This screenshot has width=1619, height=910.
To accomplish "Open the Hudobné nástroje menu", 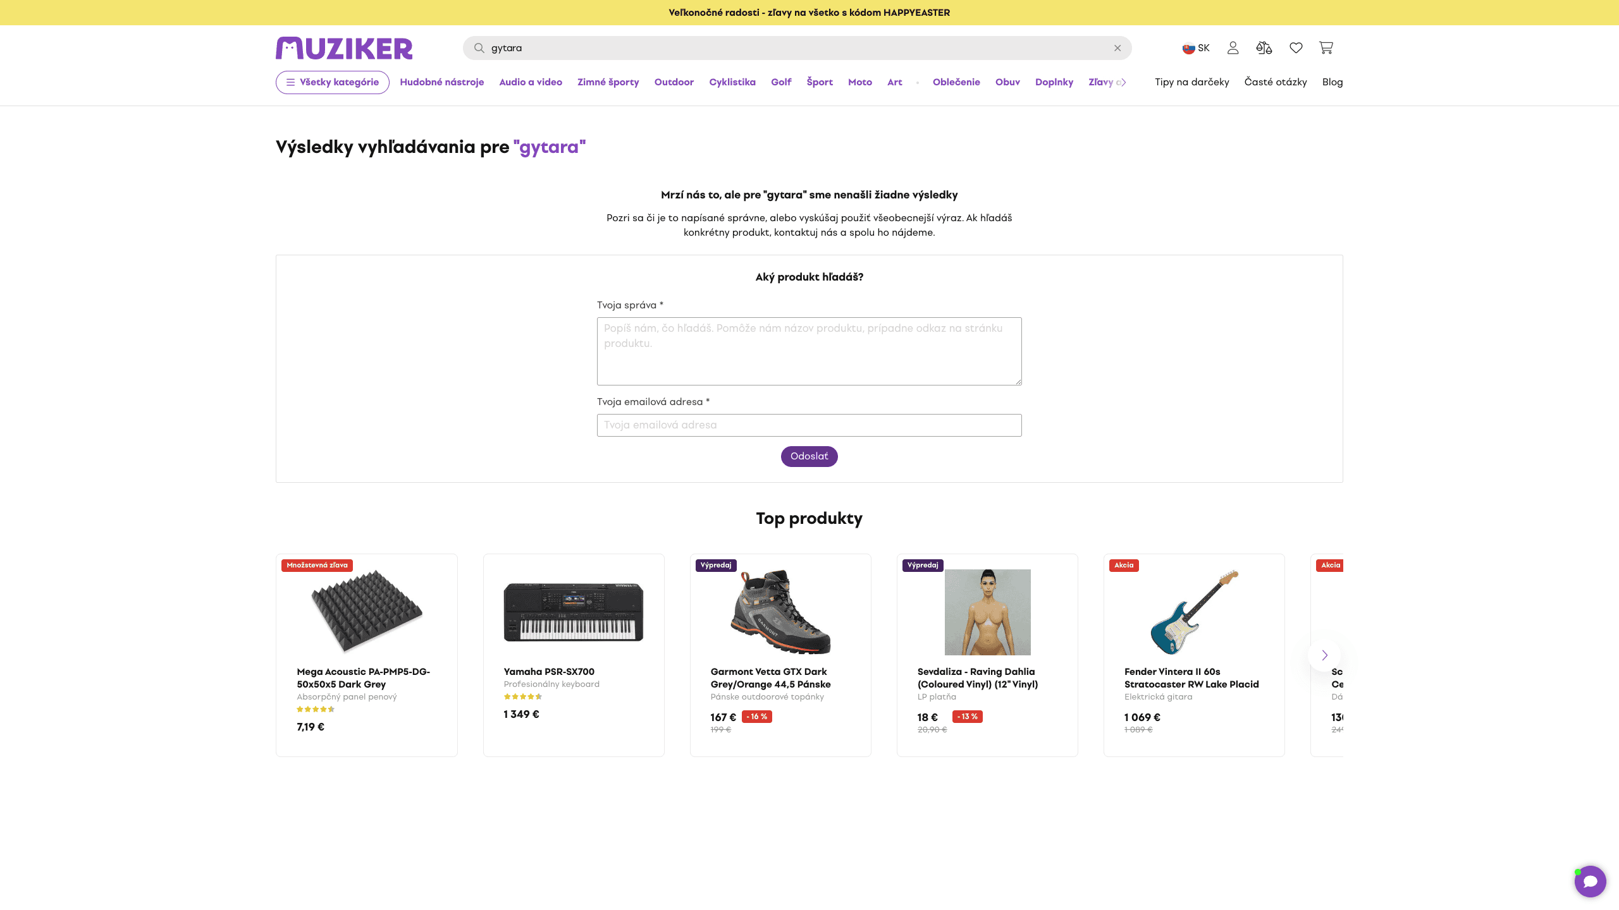I will point(441,82).
